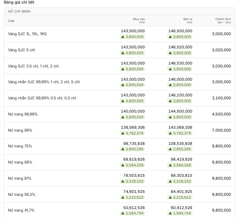
Task: Click the difference value 3,020,000
Action: 222,50
